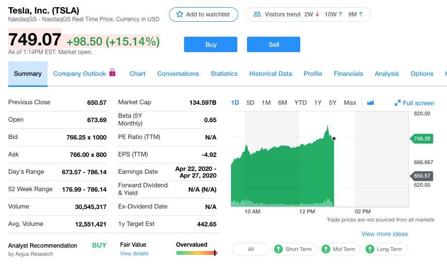This screenshot has width=447, height=265.
Task: Click the Short Term green arrow icon
Action: click(278, 249)
